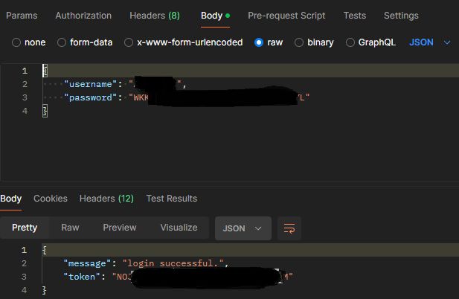Select the request Body tab
The height and width of the screenshot is (299, 459).
pos(215,16)
